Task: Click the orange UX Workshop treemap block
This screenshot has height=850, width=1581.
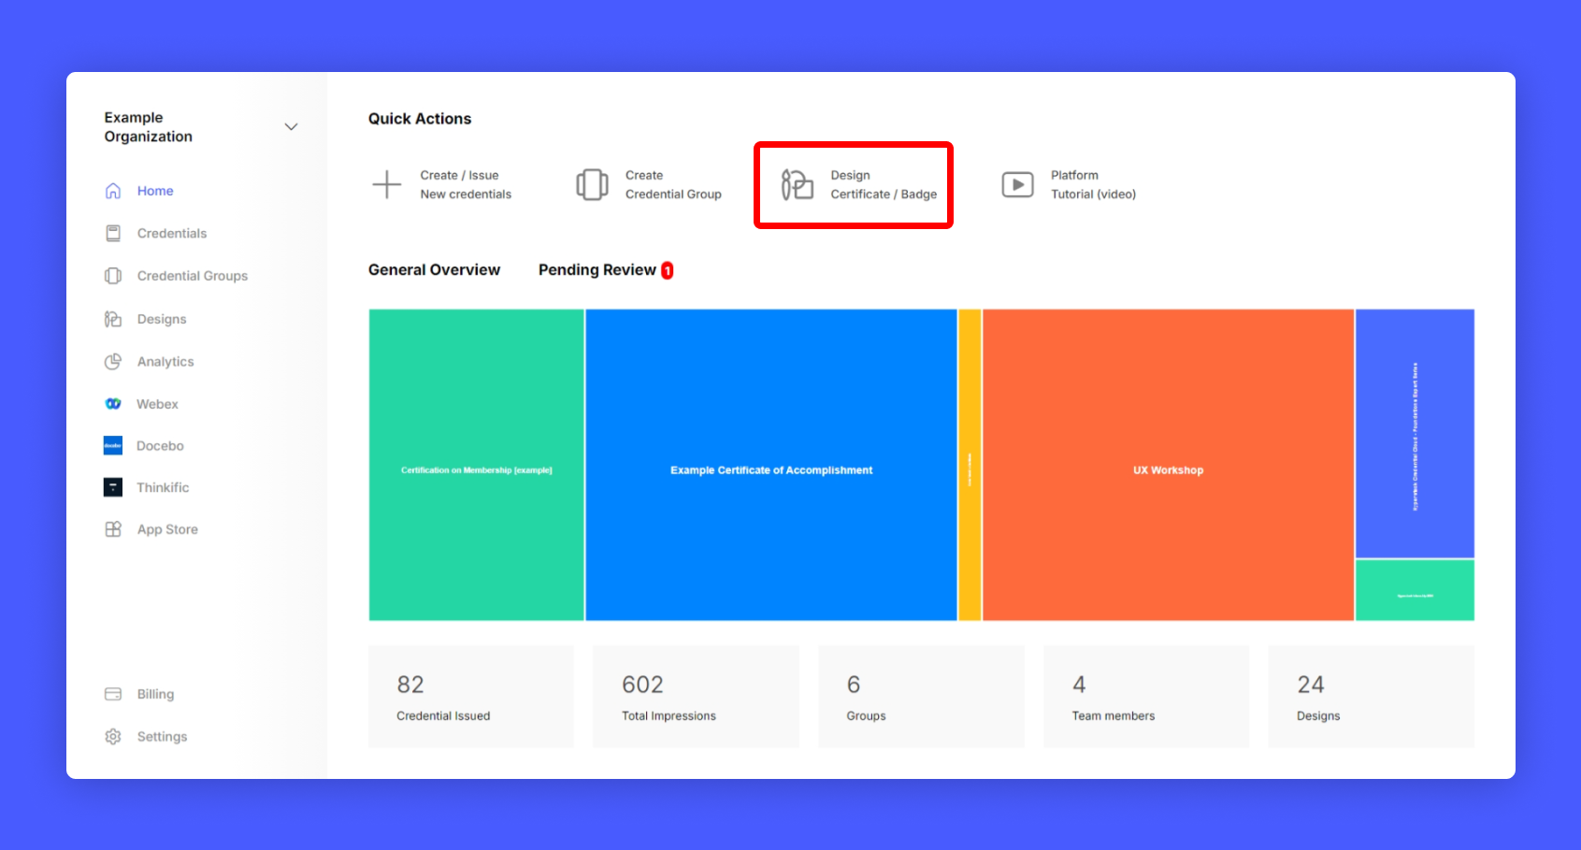Action: click(x=1168, y=465)
